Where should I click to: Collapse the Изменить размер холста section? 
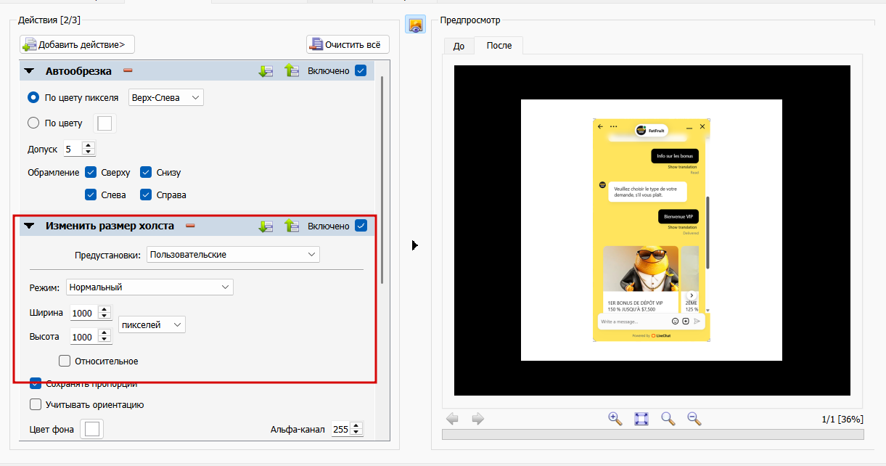(x=29, y=226)
